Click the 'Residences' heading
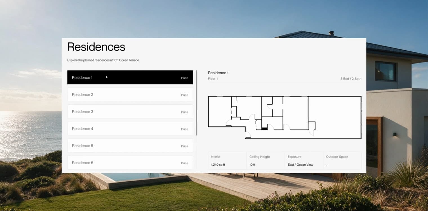This screenshot has height=211, width=428. (x=96, y=47)
